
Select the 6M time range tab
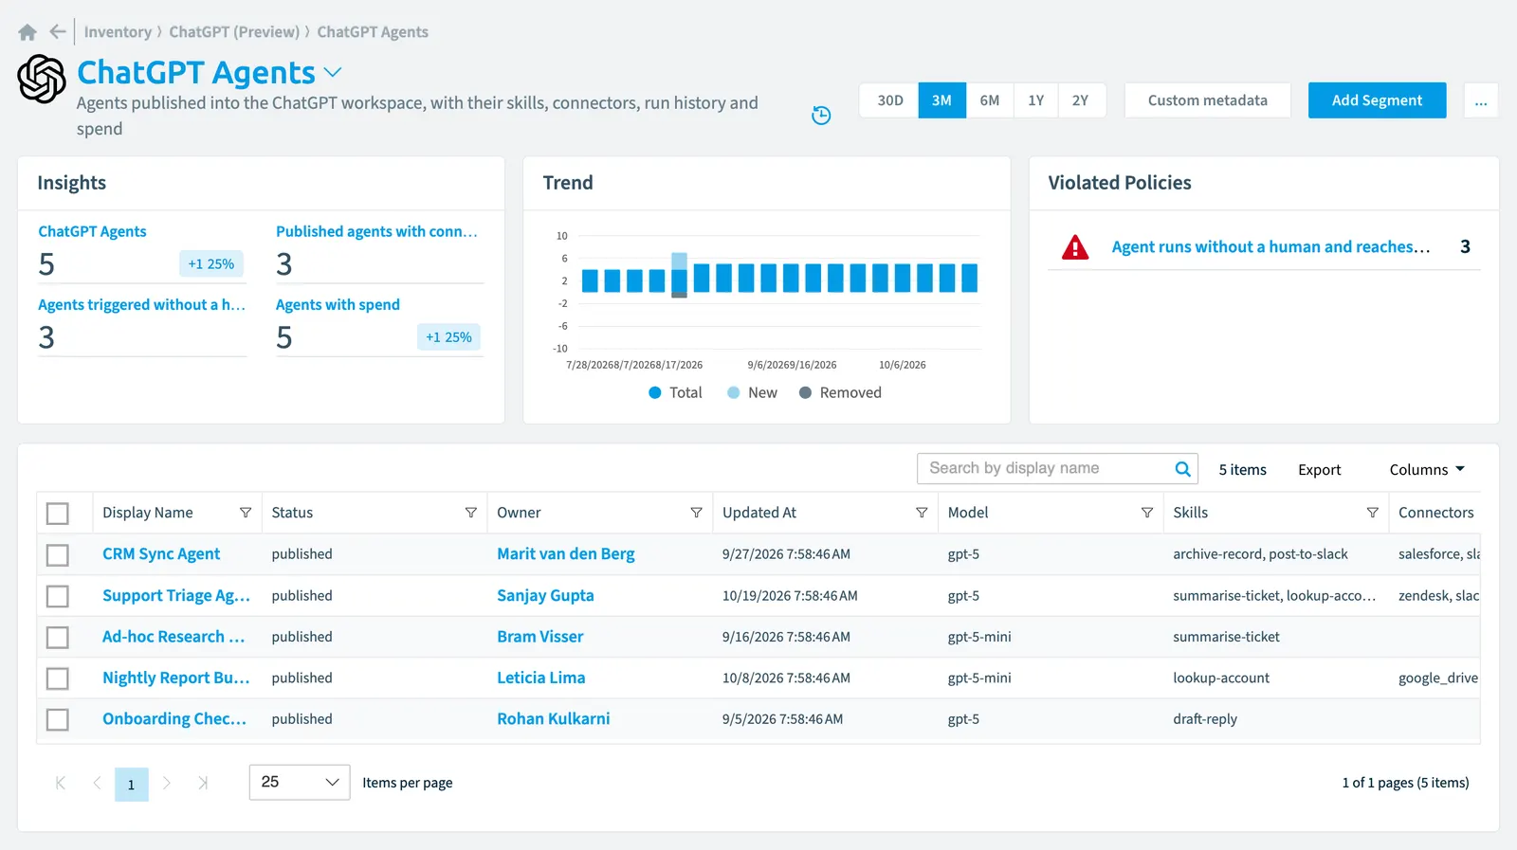click(990, 100)
